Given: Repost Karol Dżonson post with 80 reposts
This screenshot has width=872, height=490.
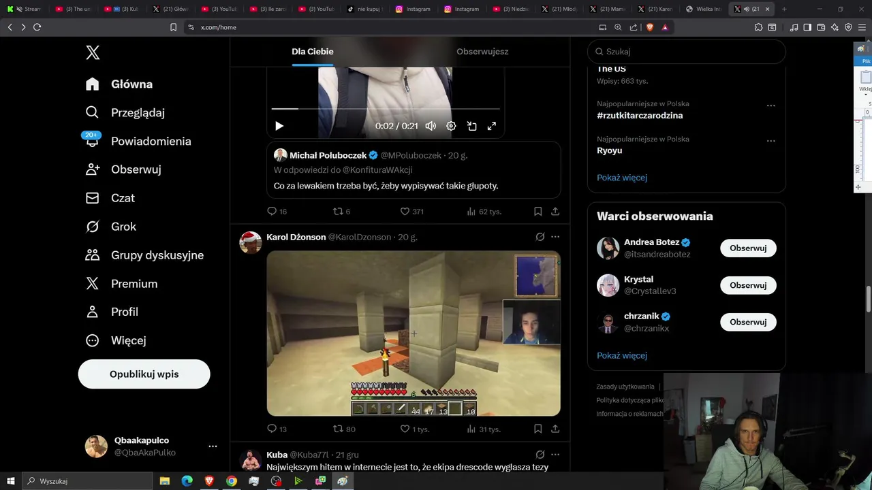Looking at the screenshot, I should coord(343,429).
